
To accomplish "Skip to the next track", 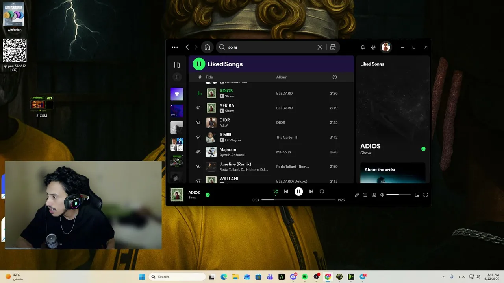I will (311, 192).
